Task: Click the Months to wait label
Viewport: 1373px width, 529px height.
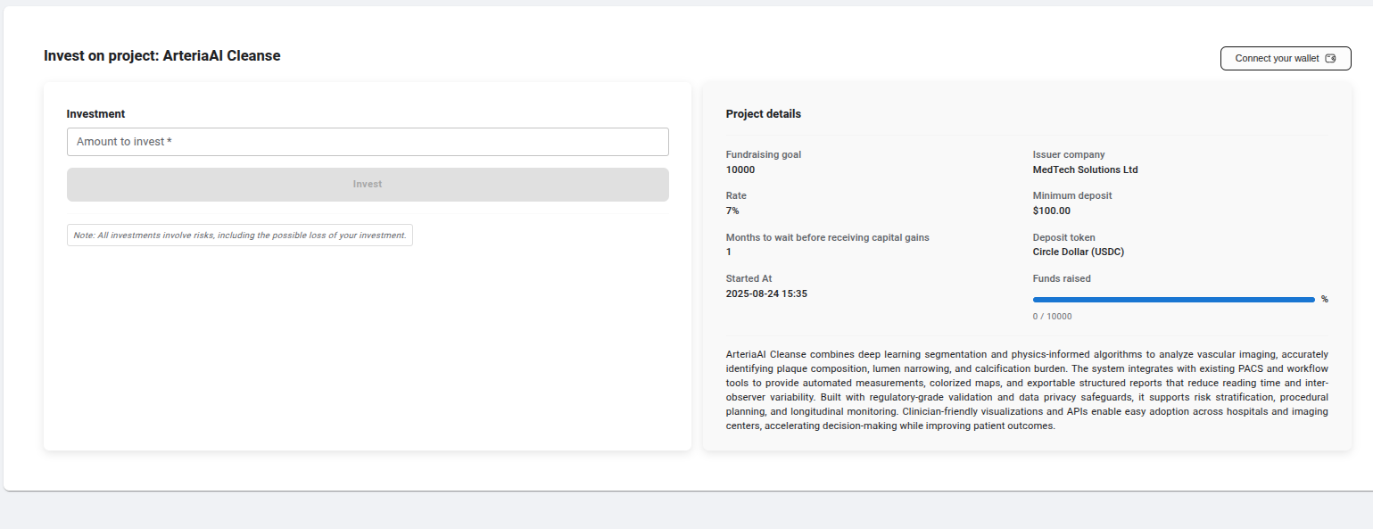Action: pos(827,237)
